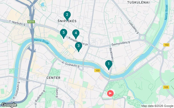
Task: Click the 103 badge at right edge
Action: click(x=166, y=87)
